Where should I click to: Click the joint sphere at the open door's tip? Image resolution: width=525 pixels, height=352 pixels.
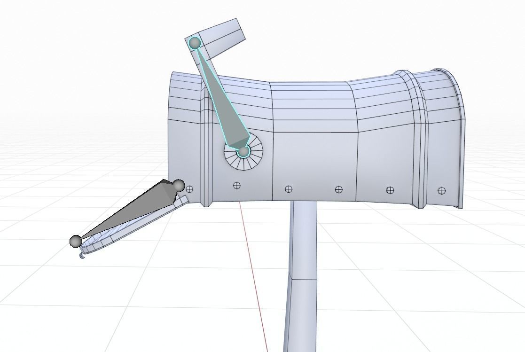76,241
